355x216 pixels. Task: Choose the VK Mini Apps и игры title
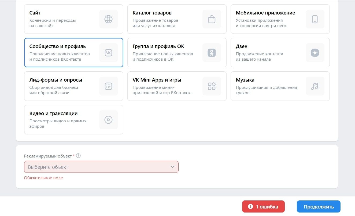[157, 80]
